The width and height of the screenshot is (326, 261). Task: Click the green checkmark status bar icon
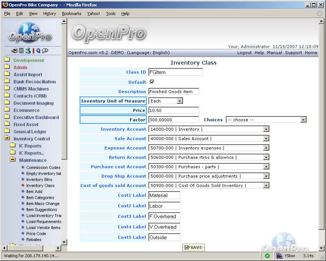(267, 256)
